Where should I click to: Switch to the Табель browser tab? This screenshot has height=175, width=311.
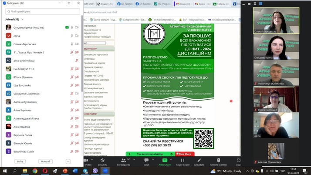point(221,4)
